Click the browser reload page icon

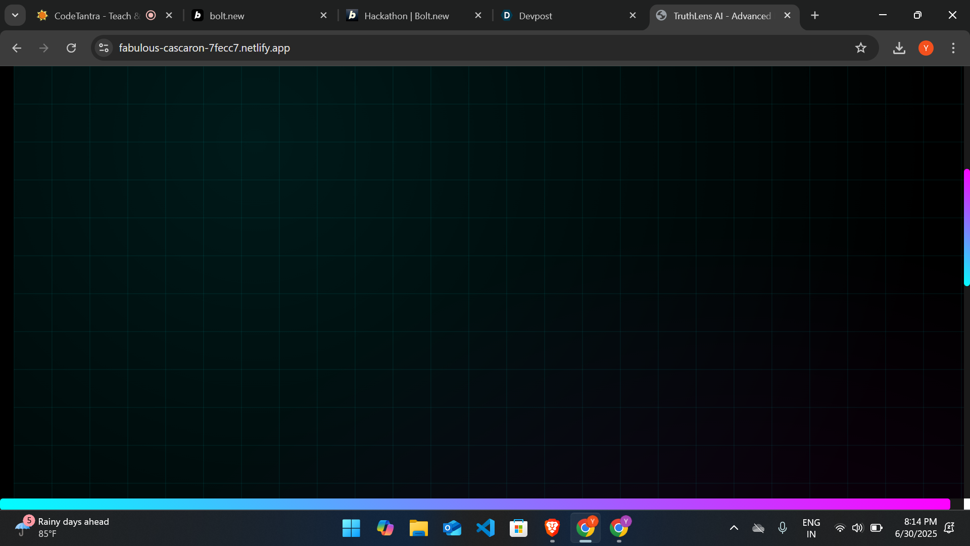[71, 48]
